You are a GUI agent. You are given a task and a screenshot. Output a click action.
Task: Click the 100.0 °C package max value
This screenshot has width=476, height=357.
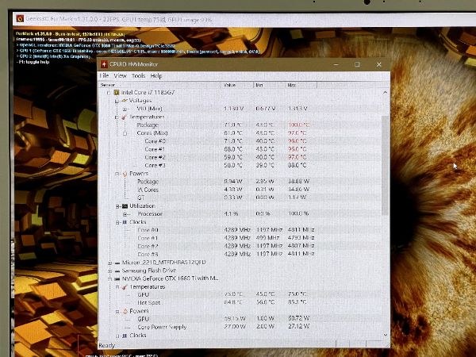click(299, 125)
